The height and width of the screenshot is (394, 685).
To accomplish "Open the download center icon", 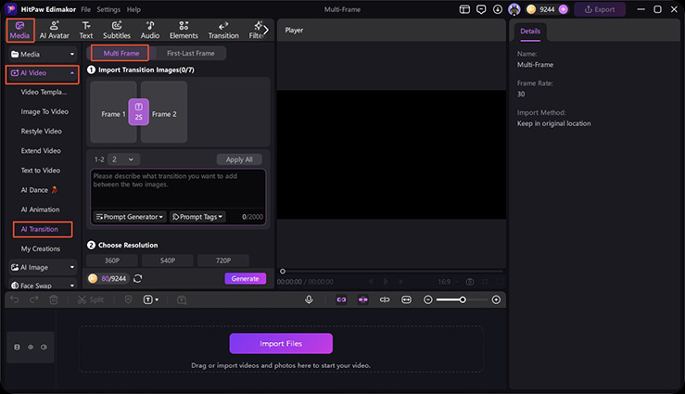I will [x=498, y=9].
